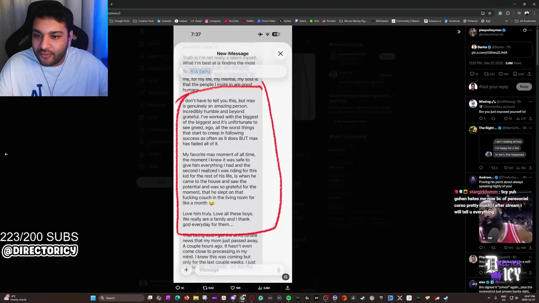Open Google Chrome from the taskbar
The width and height of the screenshot is (539, 303).
pos(242,298)
